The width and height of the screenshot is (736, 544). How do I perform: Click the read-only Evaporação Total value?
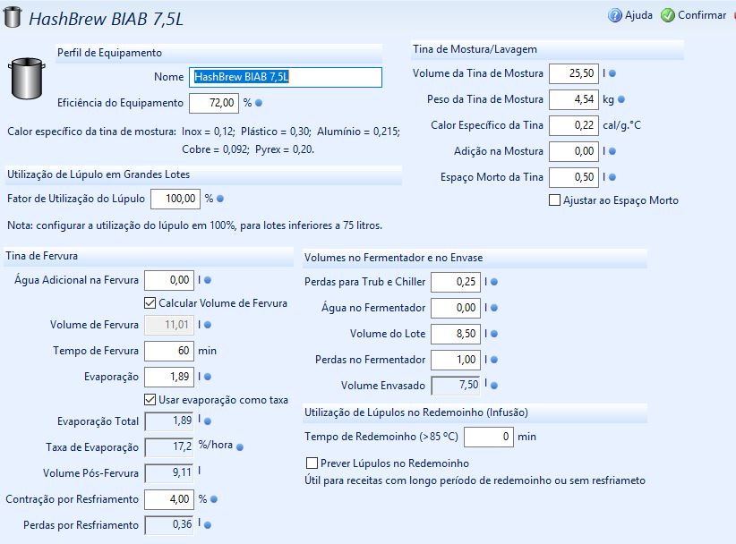click(169, 421)
